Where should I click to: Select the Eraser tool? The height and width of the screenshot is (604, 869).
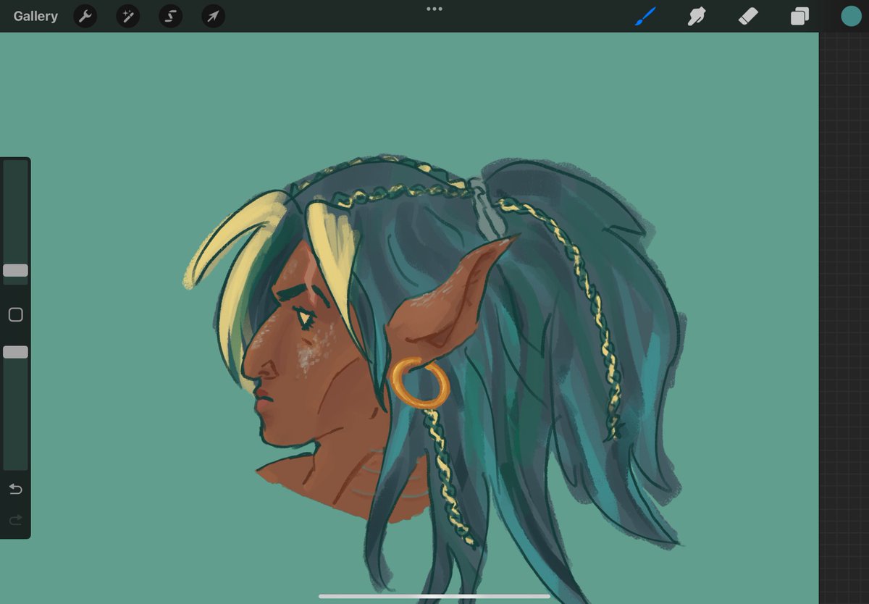pyautogui.click(x=748, y=16)
